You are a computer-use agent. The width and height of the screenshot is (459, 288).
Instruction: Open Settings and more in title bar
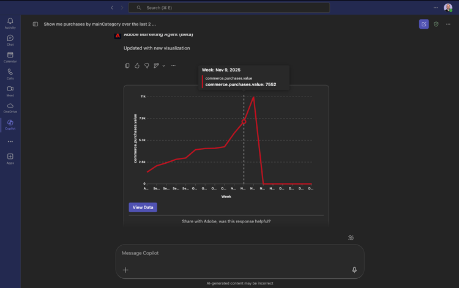[x=436, y=7]
